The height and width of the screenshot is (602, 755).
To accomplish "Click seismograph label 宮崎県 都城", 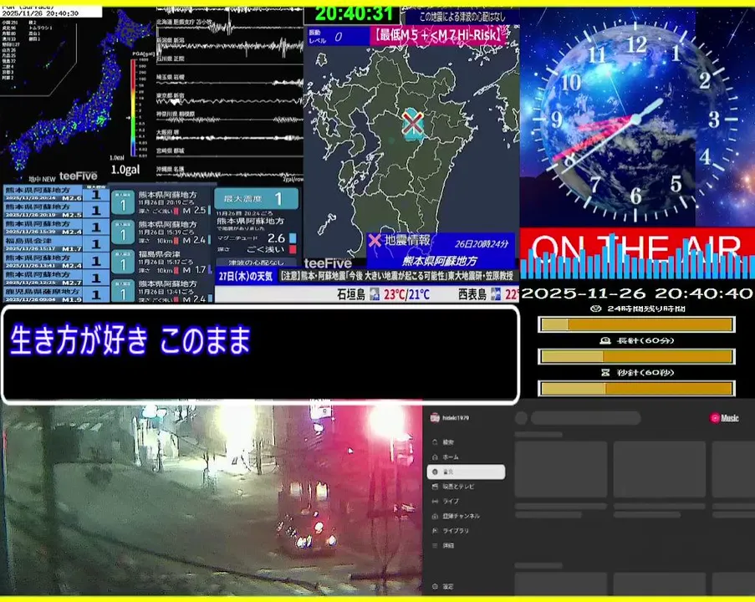I will [170, 150].
